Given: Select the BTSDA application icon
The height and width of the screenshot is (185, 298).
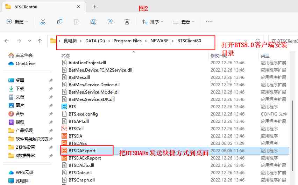Looking at the screenshot, I should pos(64,136).
